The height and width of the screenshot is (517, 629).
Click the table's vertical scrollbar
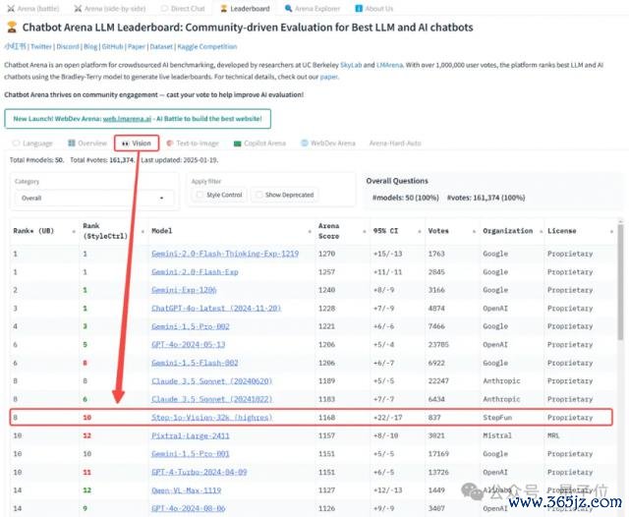click(620, 281)
